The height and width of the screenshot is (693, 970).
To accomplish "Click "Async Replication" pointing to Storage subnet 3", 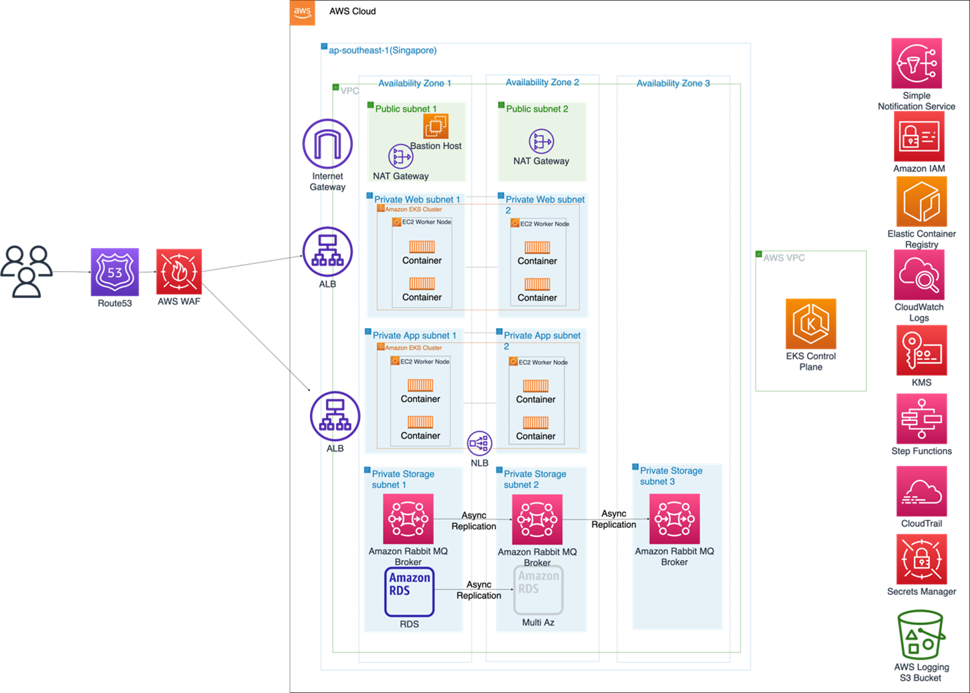I will [x=614, y=519].
